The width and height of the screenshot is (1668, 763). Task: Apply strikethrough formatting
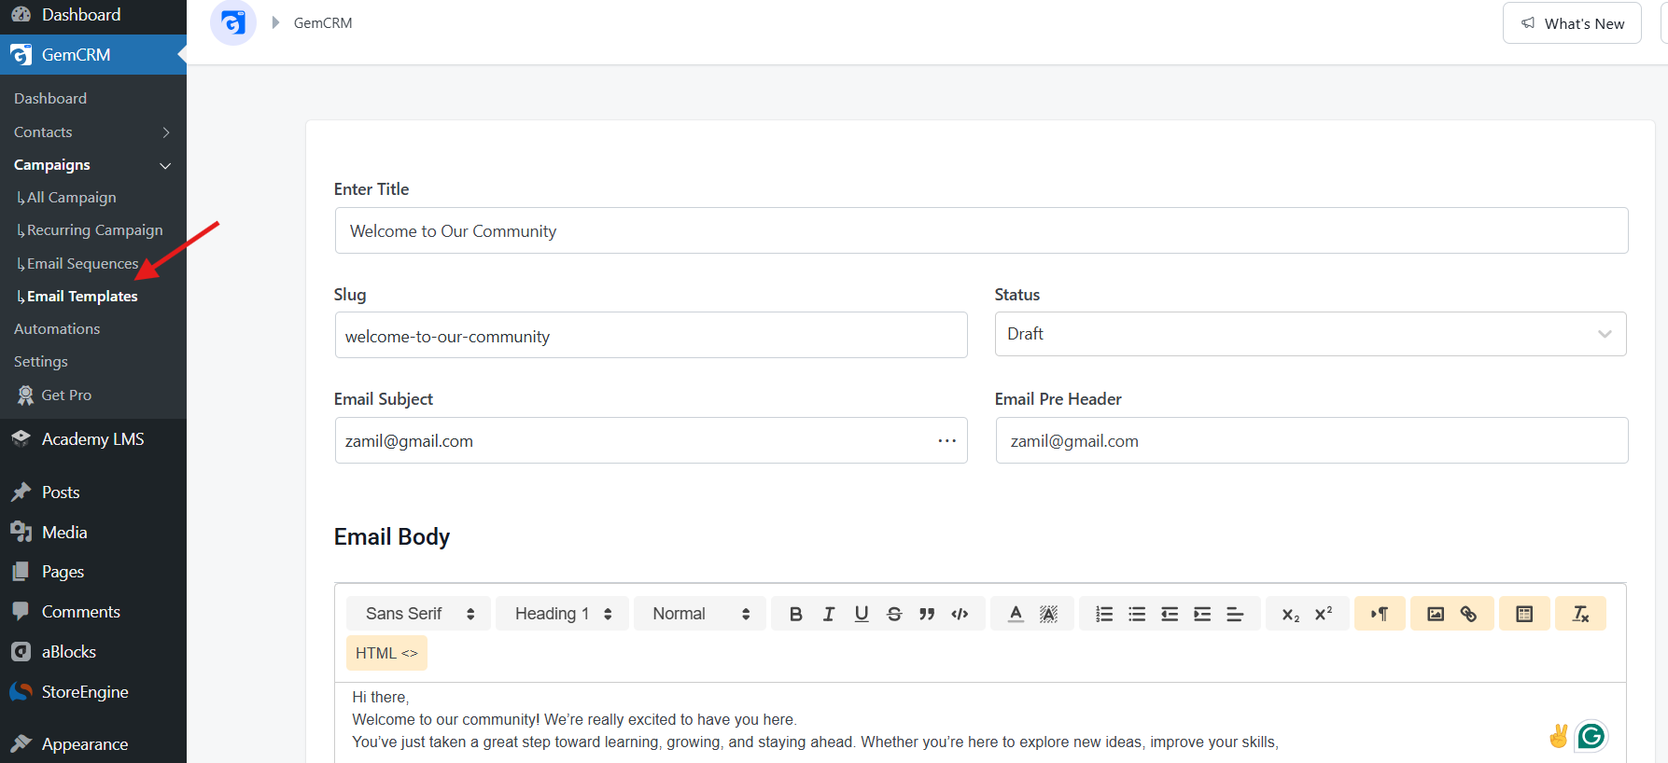tap(894, 614)
